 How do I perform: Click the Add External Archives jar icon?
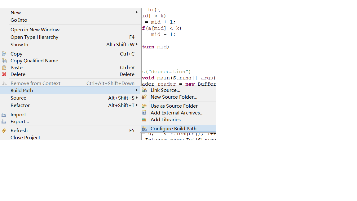(144, 113)
